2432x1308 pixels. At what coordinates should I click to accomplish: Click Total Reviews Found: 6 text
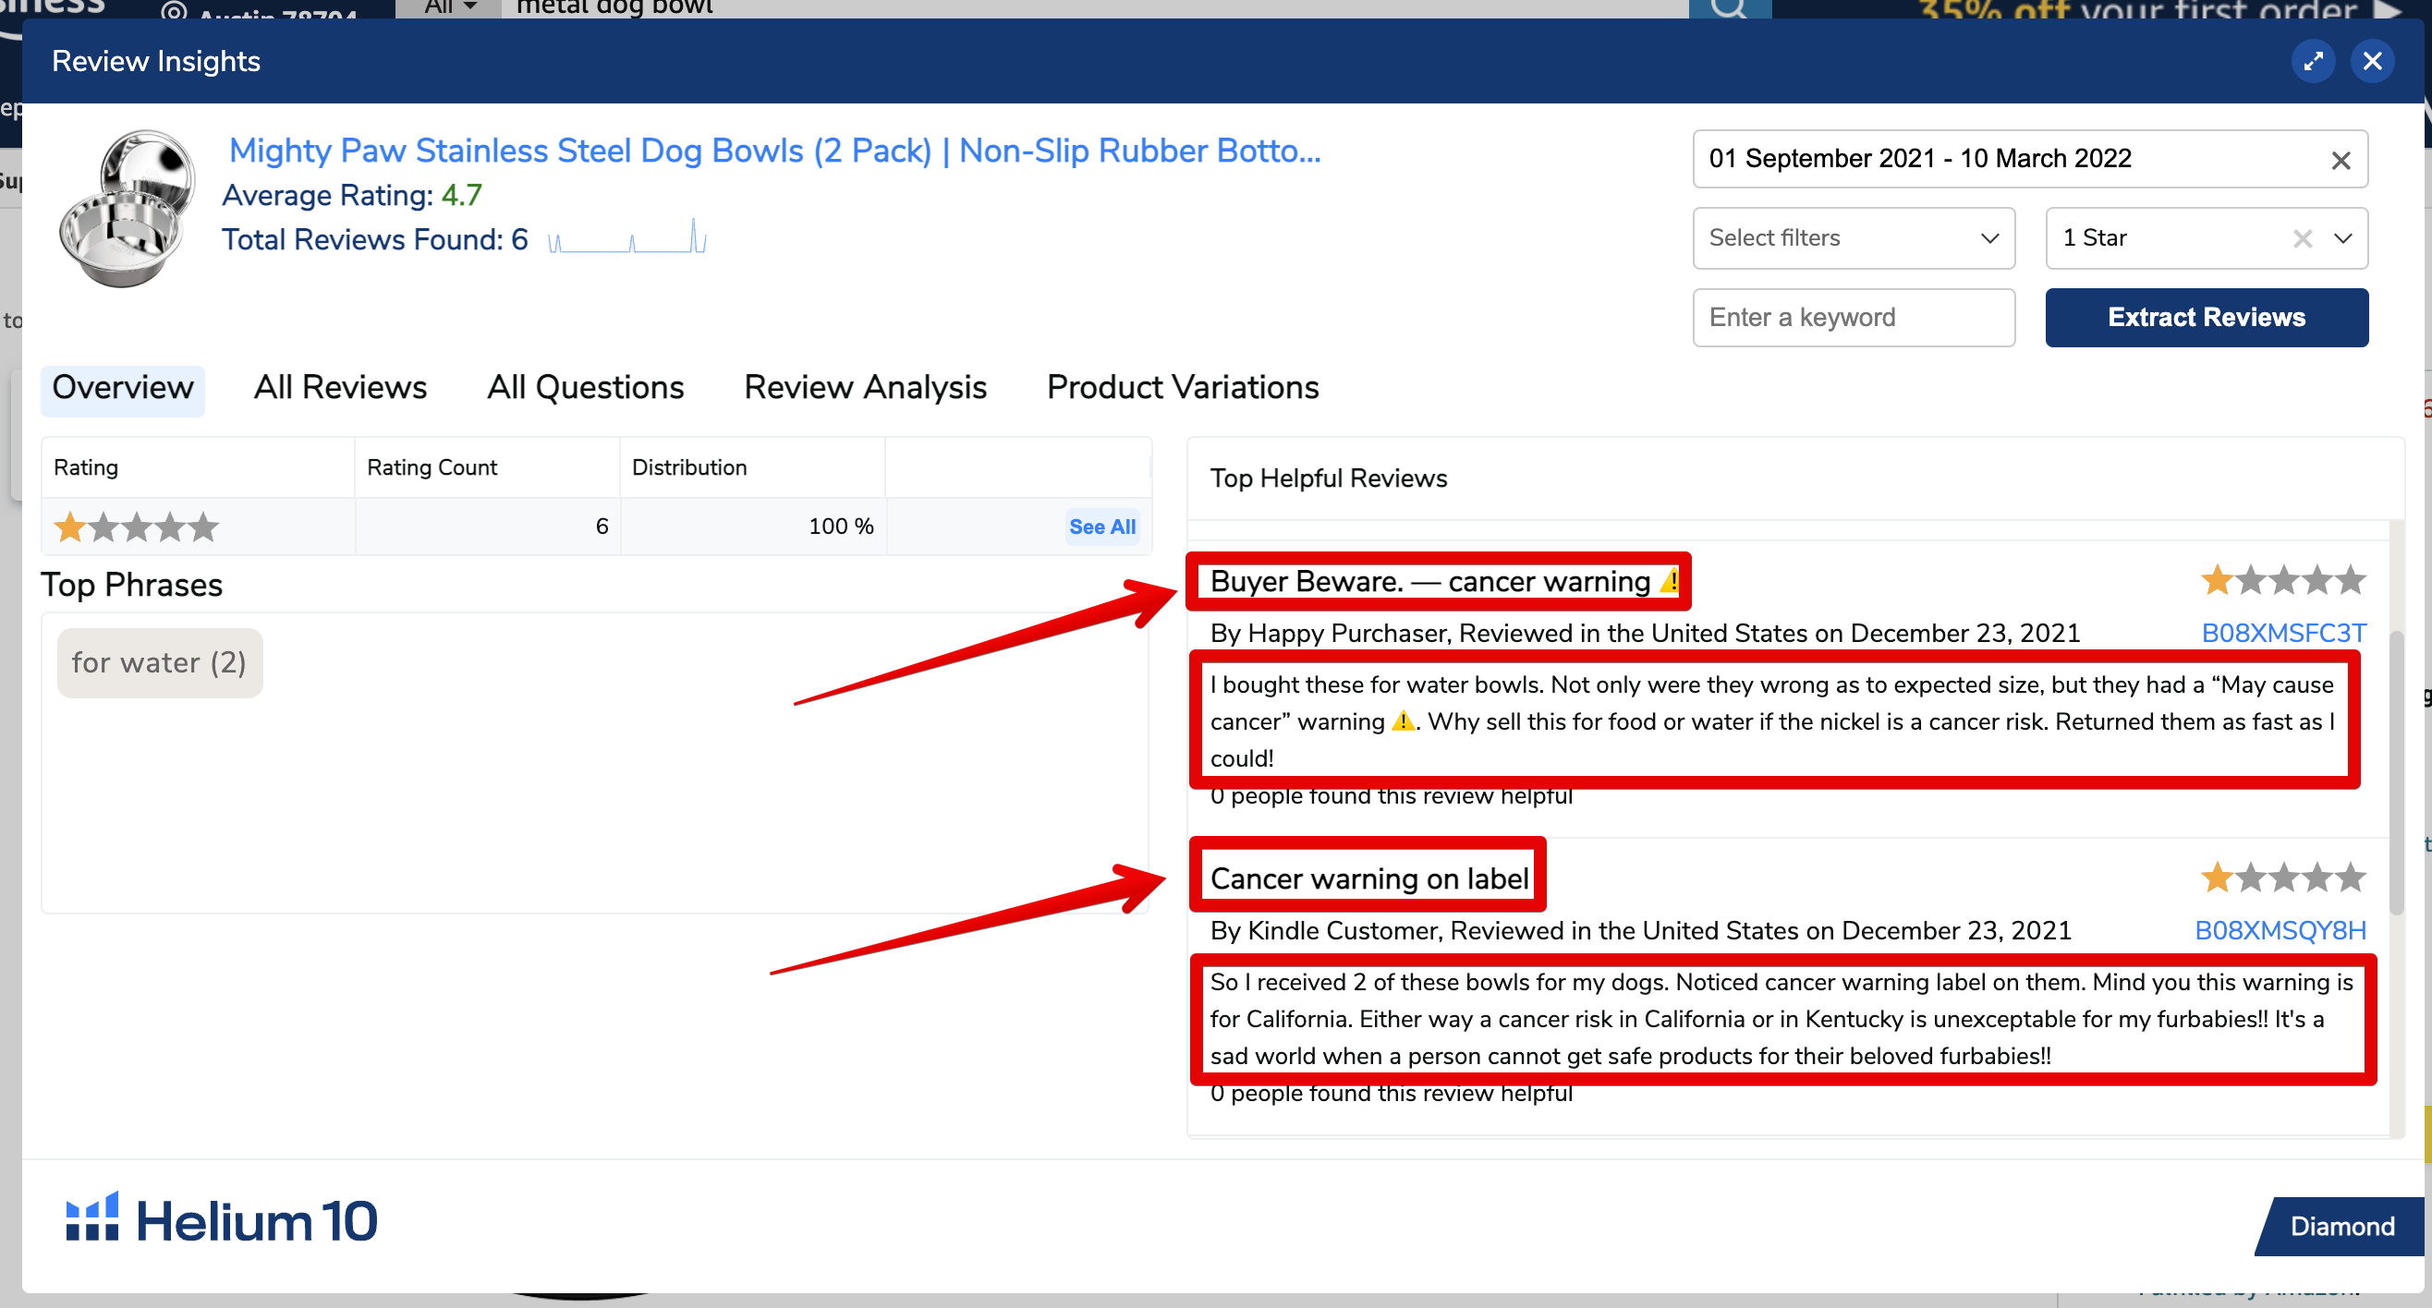375,239
